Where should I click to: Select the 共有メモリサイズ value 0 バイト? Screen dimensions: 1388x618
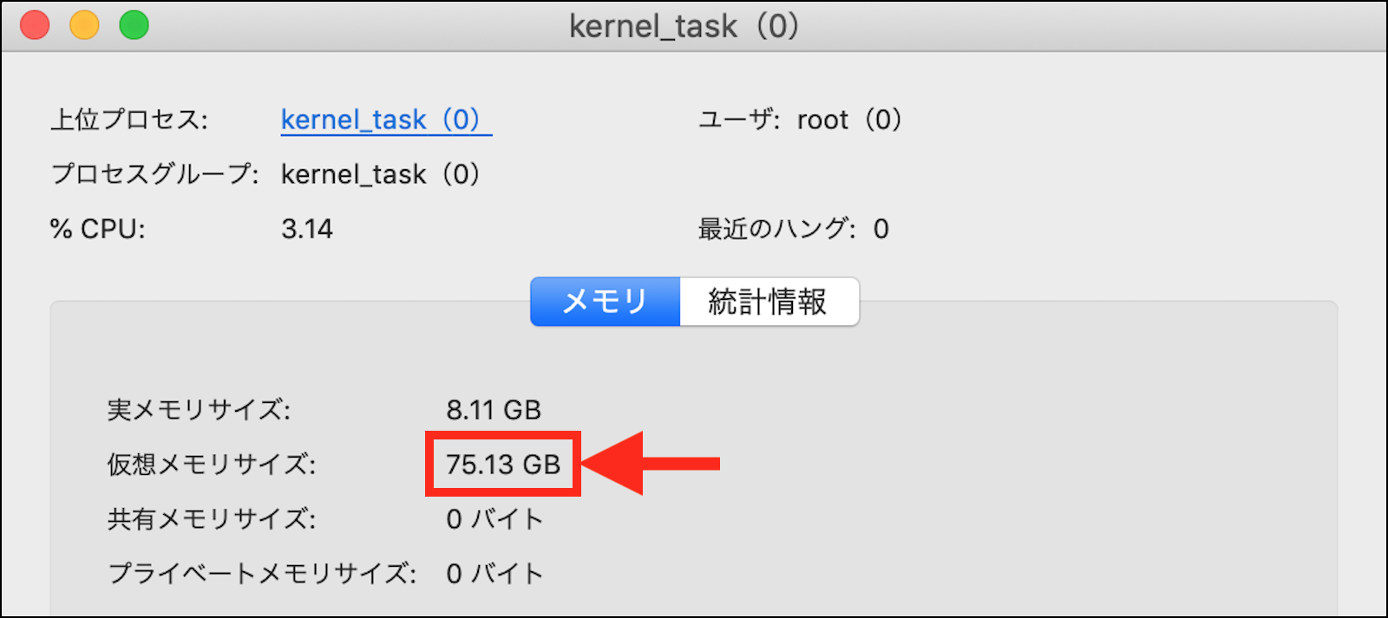(x=494, y=519)
